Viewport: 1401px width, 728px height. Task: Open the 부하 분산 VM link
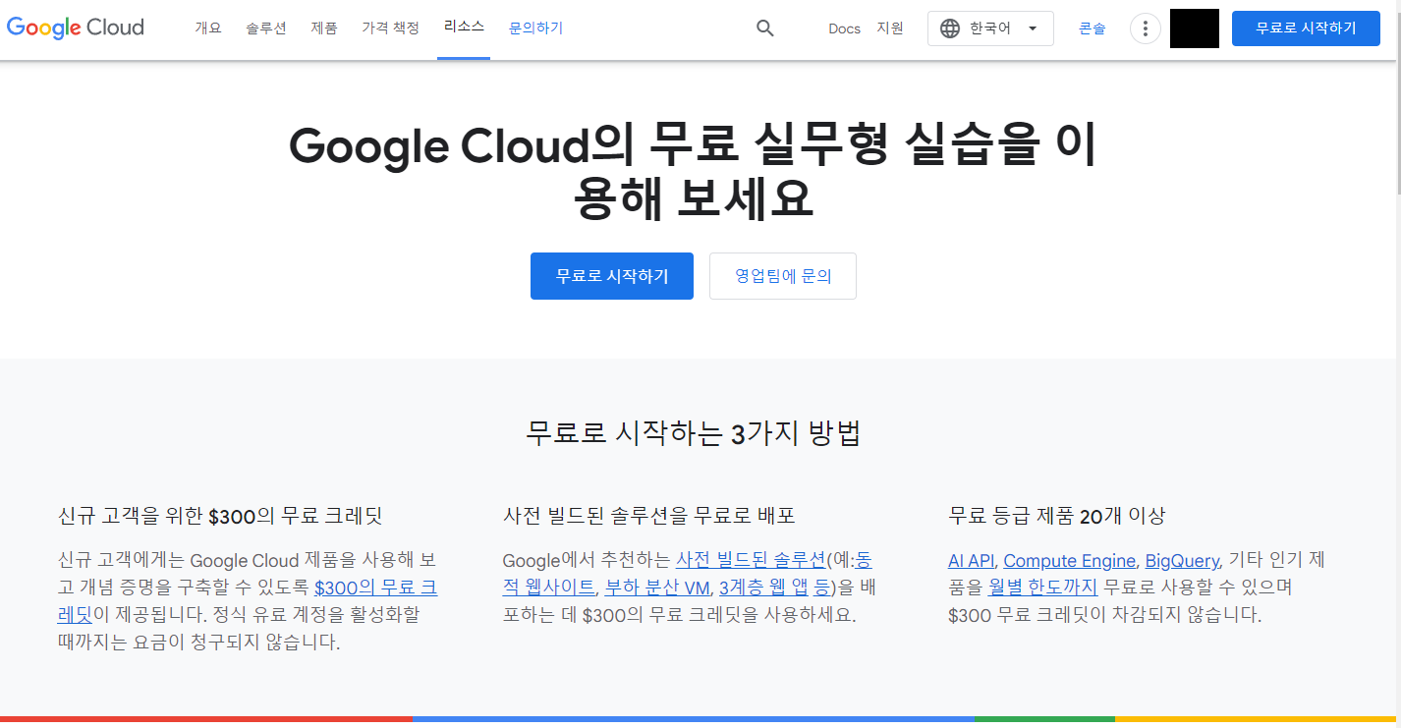(657, 588)
